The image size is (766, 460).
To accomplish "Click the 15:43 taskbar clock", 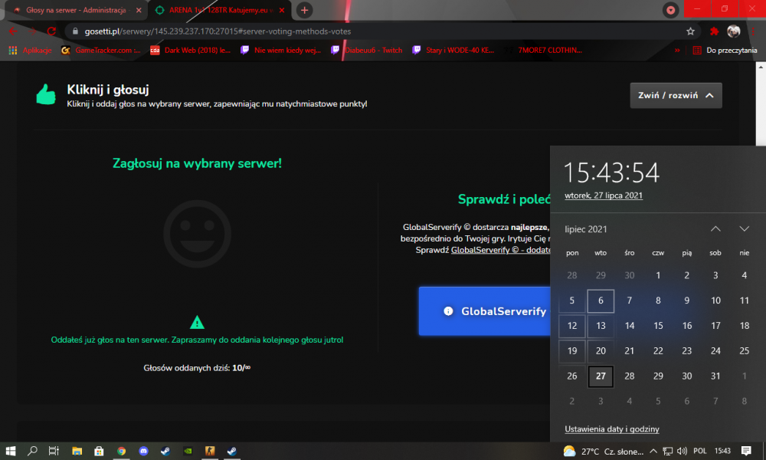I will (x=722, y=451).
